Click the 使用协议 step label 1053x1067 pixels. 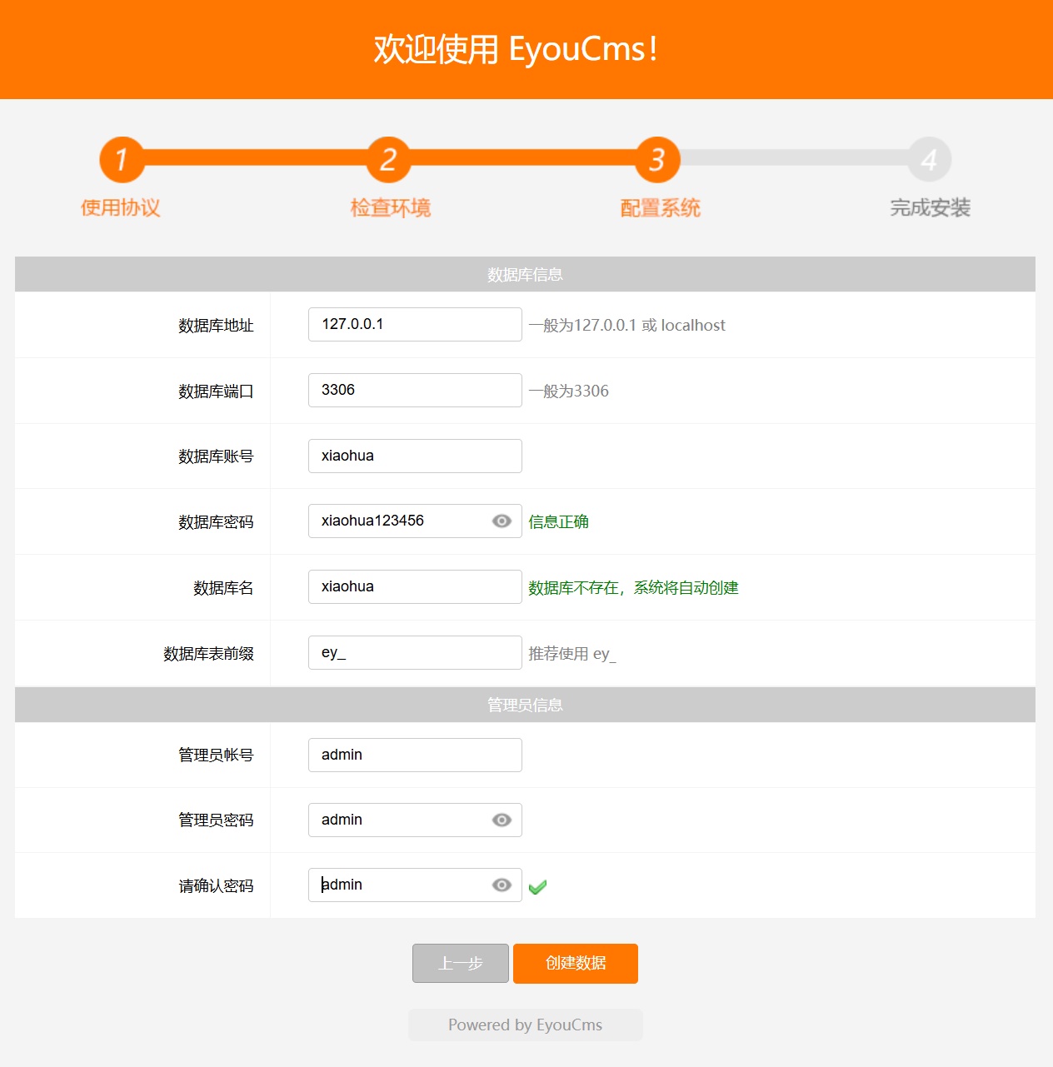click(121, 208)
